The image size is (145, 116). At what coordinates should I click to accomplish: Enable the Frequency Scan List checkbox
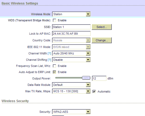(54, 66)
